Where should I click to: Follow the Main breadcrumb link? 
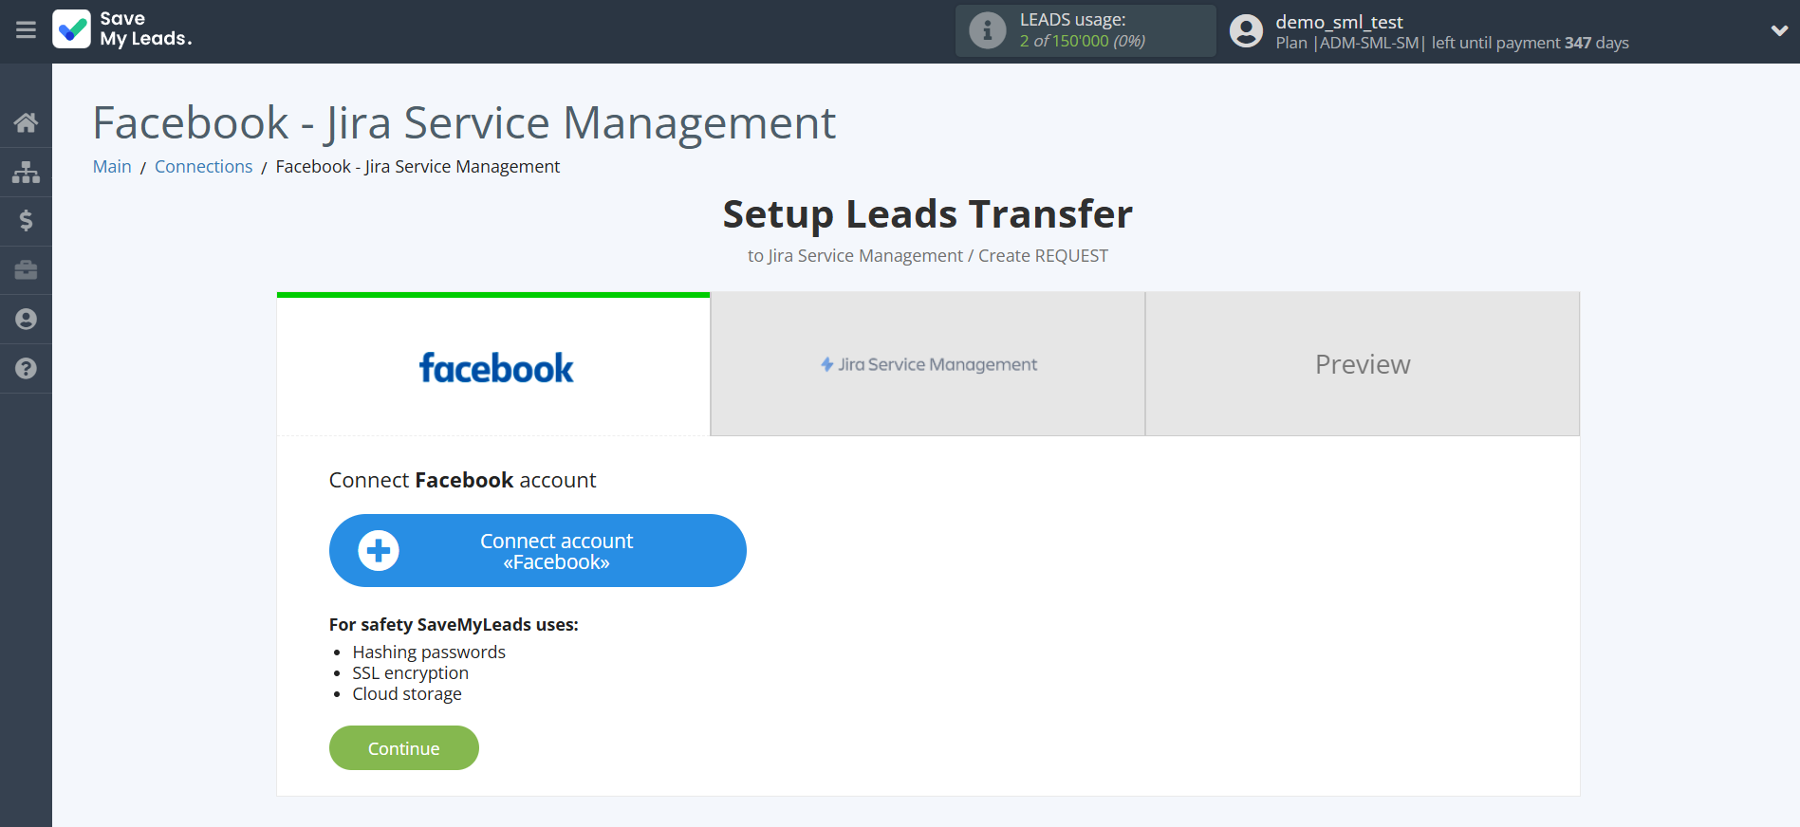(x=112, y=167)
